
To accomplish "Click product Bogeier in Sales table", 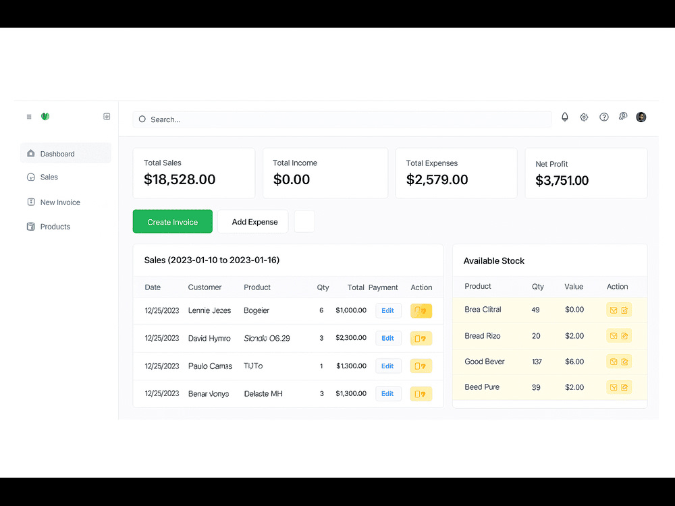I will (x=256, y=310).
